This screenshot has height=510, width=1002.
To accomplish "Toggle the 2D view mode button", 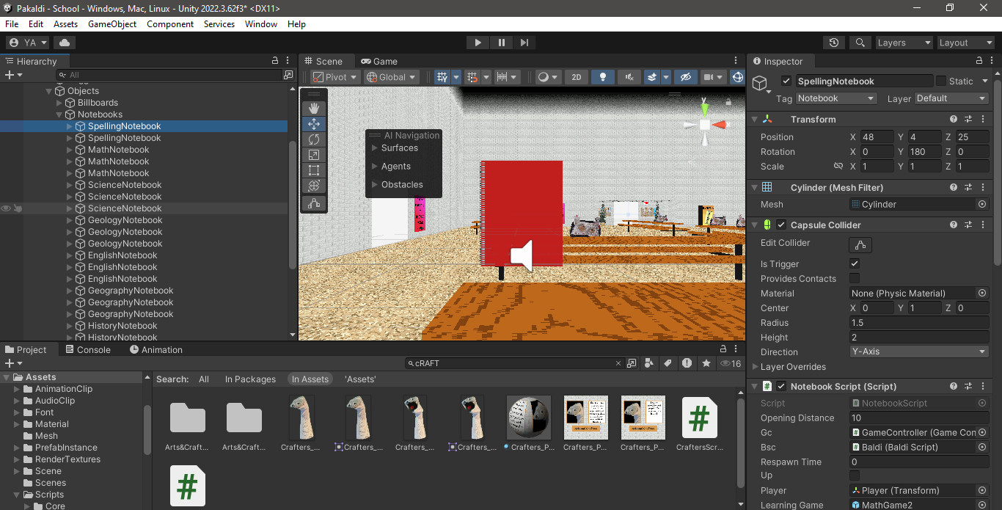I will coord(577,77).
